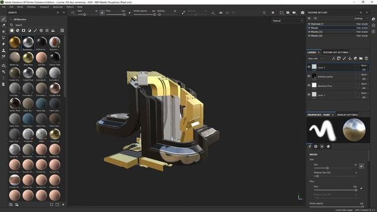Take viewport screenshot with camera icon
377x212 pixels.
click(x=302, y=12)
